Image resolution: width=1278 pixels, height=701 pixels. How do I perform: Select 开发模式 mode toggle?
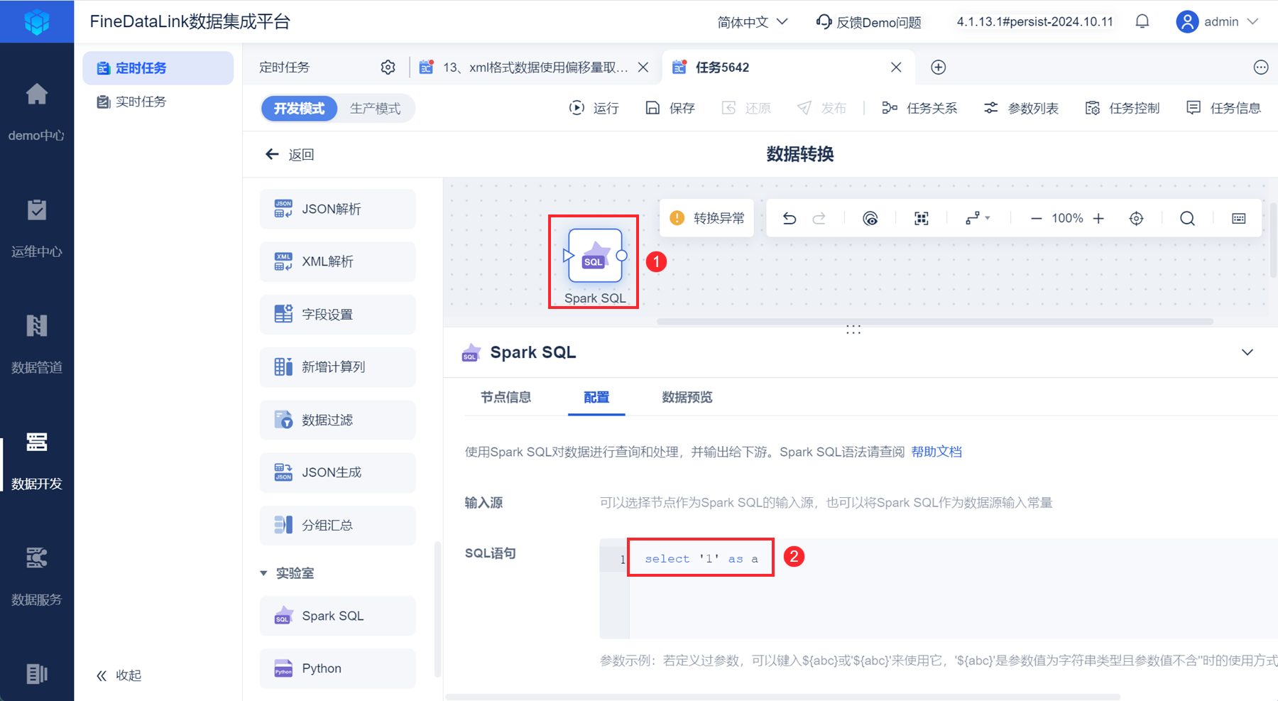coord(299,109)
